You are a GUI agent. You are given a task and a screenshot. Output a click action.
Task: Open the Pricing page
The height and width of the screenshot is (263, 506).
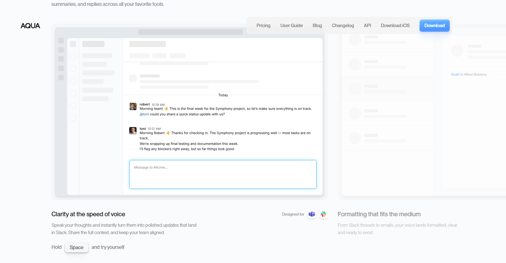(263, 26)
